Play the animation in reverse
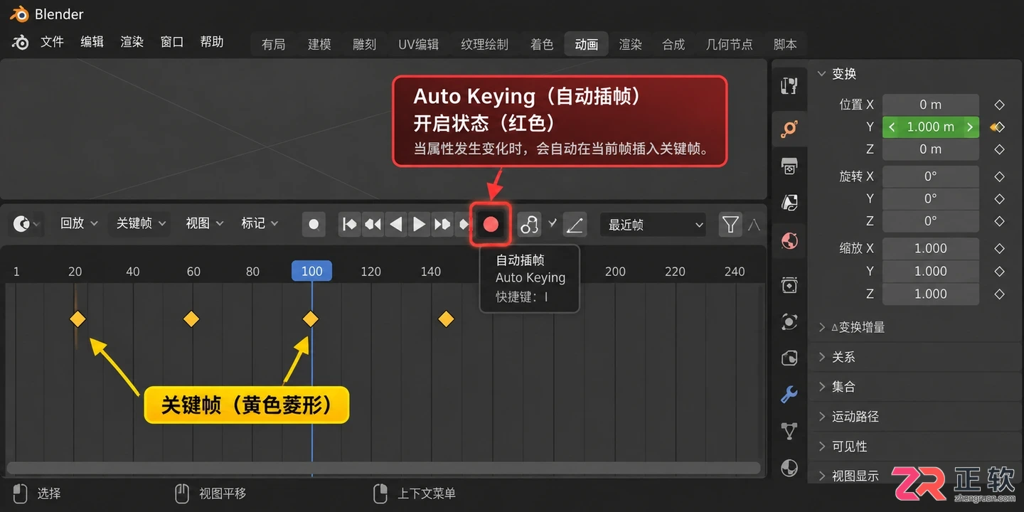Viewport: 1024px width, 512px height. click(x=396, y=225)
